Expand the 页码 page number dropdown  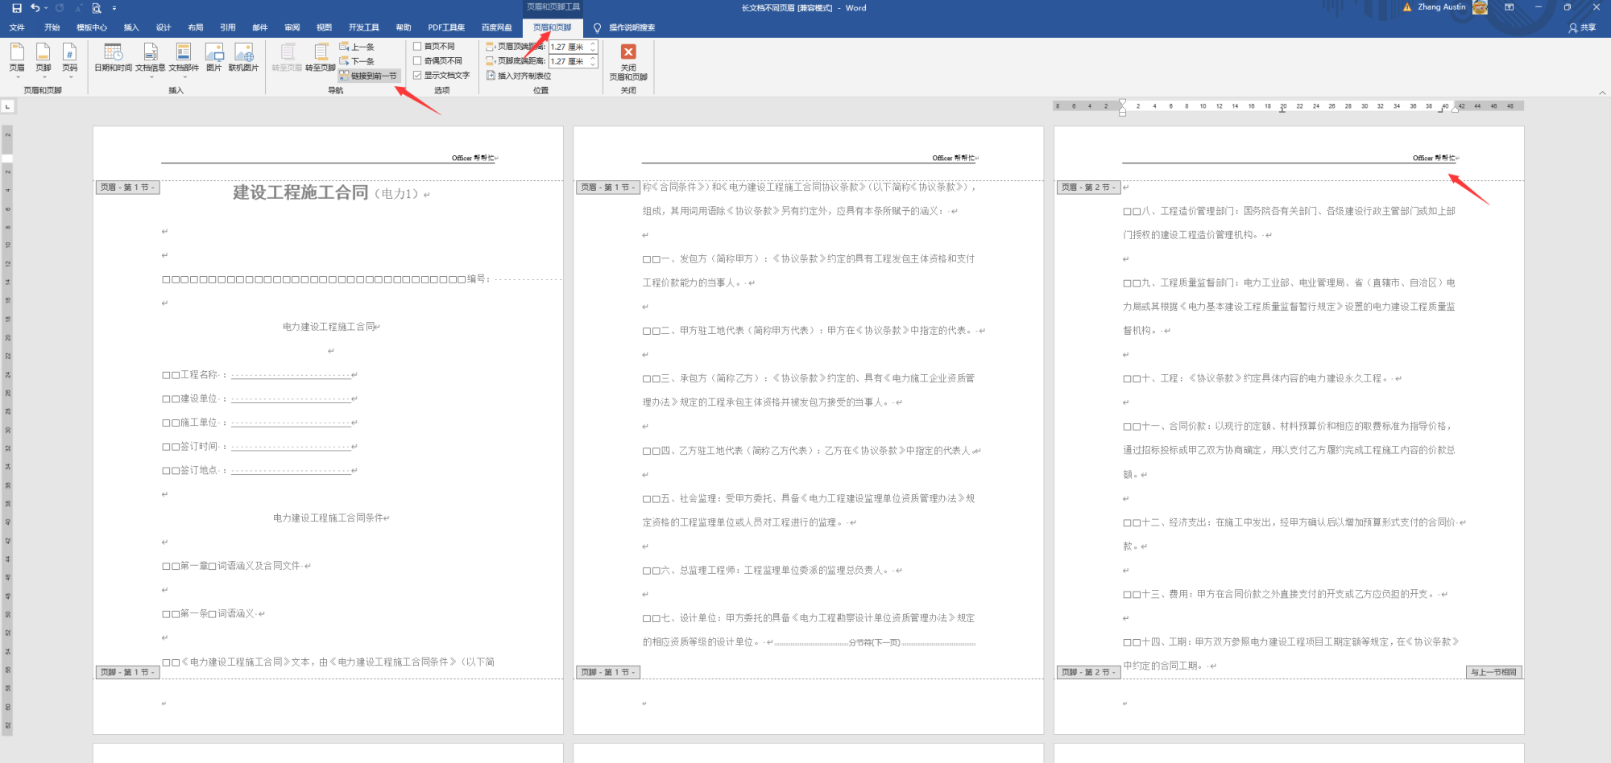point(70,58)
